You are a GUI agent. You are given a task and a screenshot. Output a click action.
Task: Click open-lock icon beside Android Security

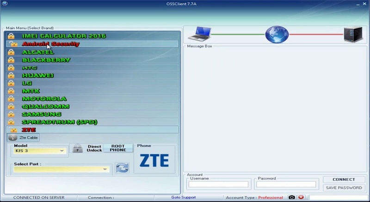pyautogui.click(x=12, y=44)
